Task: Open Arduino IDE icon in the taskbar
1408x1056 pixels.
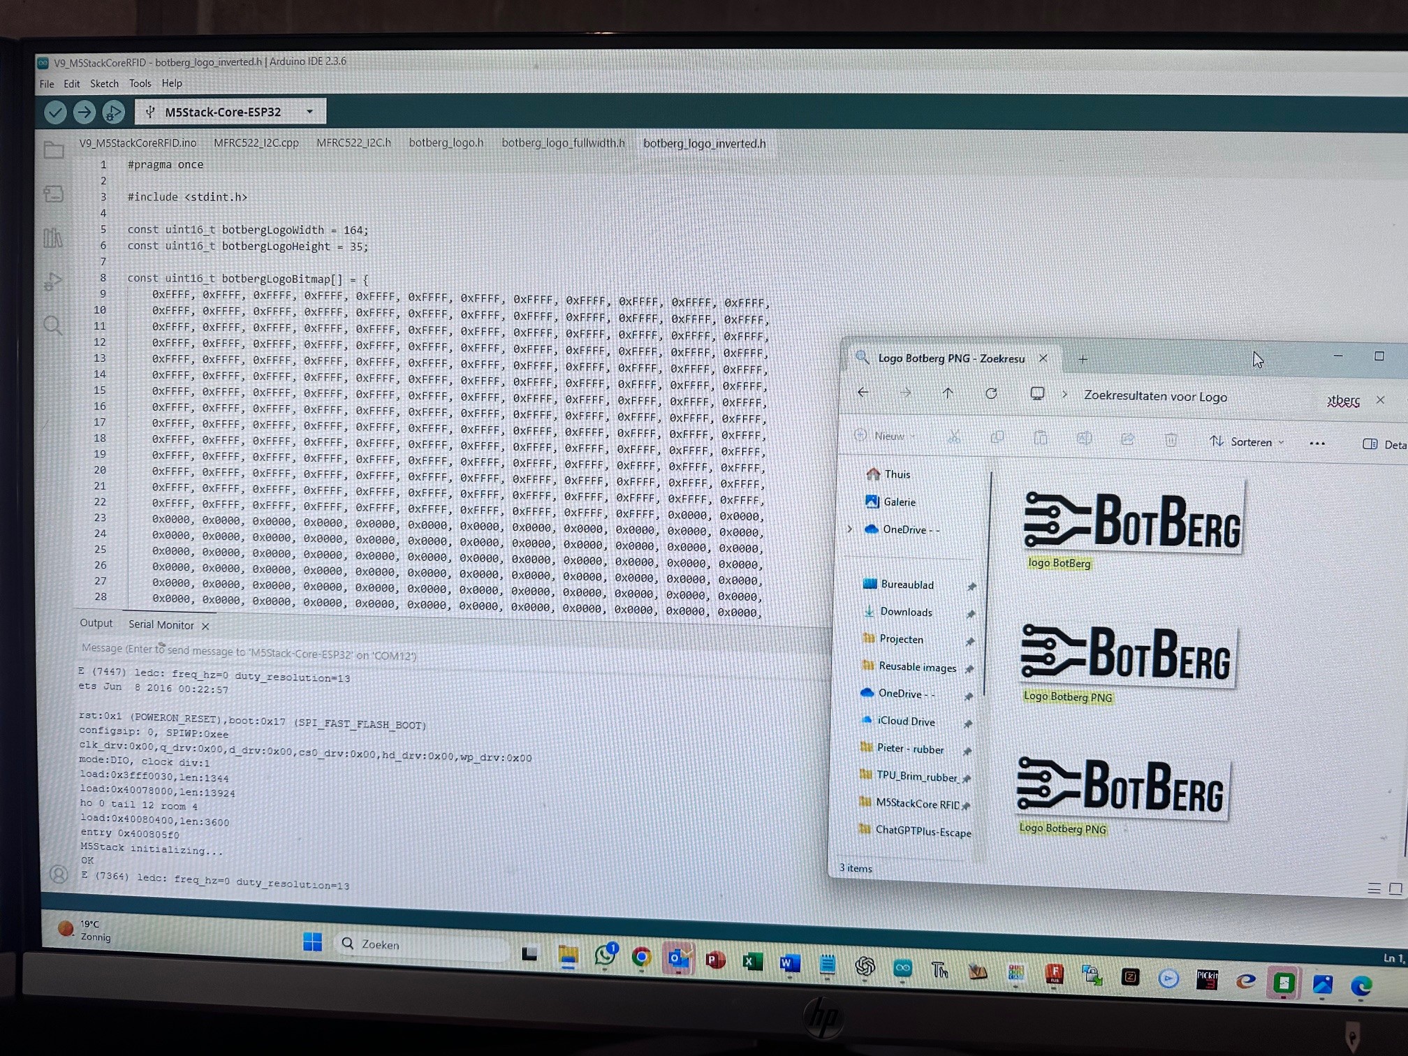Action: pos(902,967)
